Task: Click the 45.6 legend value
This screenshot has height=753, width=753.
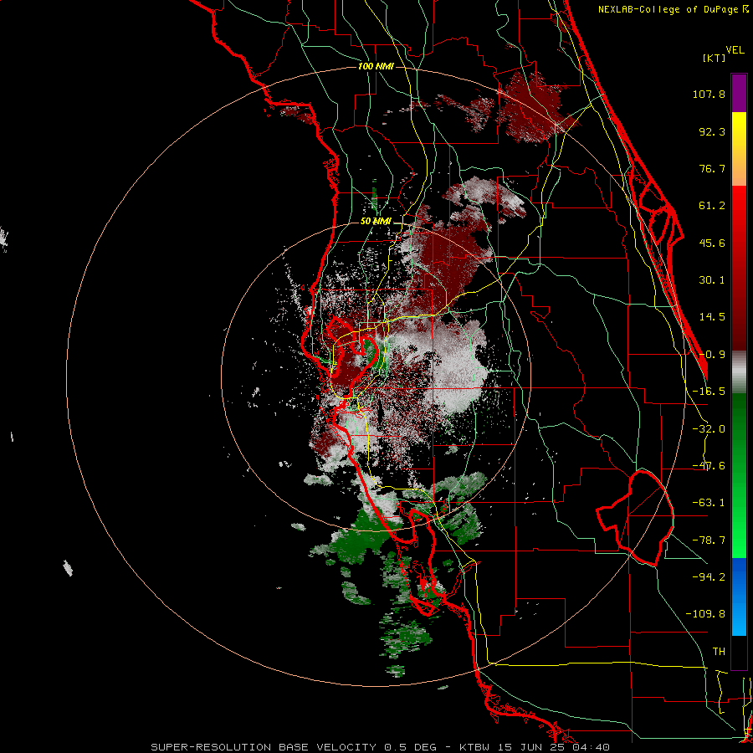Action: [x=712, y=243]
